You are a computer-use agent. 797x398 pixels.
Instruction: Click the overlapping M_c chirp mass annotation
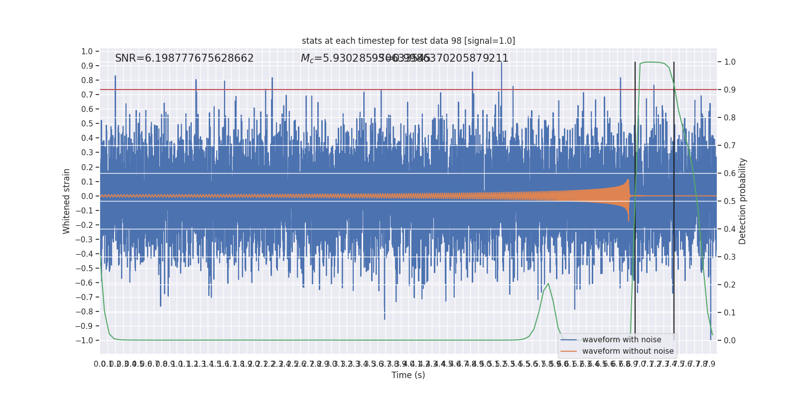coord(404,58)
